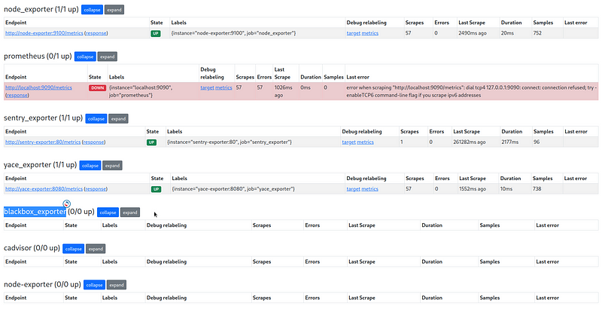Click the 96 samples value in sentry_exporter
This screenshot has height=315, width=602.
(537, 142)
